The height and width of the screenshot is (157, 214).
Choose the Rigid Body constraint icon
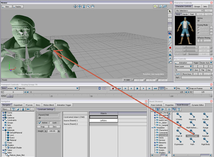(x=206, y=140)
